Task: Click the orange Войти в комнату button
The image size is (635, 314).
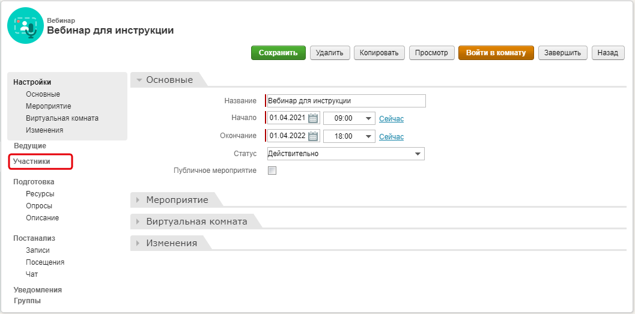Action: (496, 53)
